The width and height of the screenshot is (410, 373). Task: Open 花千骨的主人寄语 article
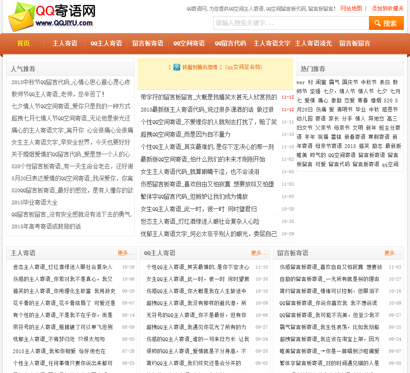click(x=64, y=303)
